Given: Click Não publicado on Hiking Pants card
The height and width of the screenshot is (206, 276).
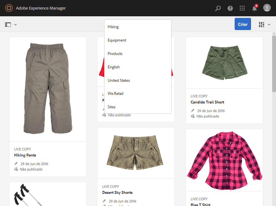Looking at the screenshot, I should pos(31,169).
